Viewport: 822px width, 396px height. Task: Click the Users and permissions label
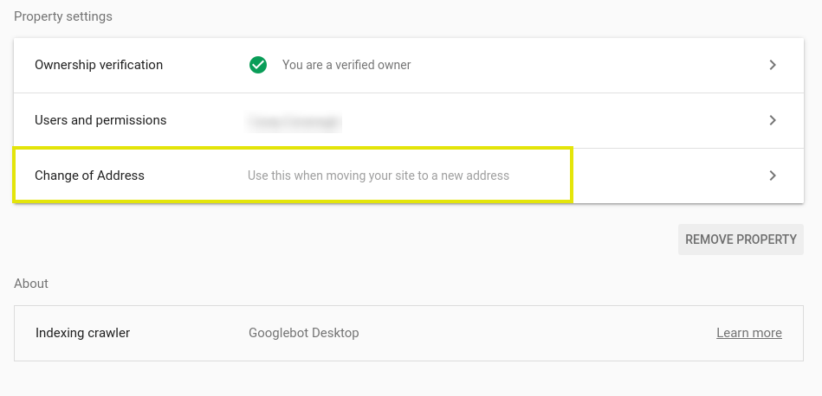tap(100, 120)
